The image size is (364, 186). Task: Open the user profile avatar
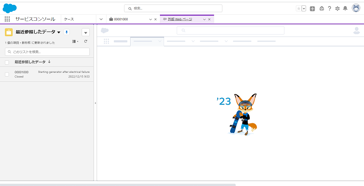(x=356, y=8)
